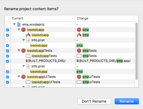143x109 pixels.
Task: Click the iosokdcapp application icon in Current column
Action: point(28,35)
